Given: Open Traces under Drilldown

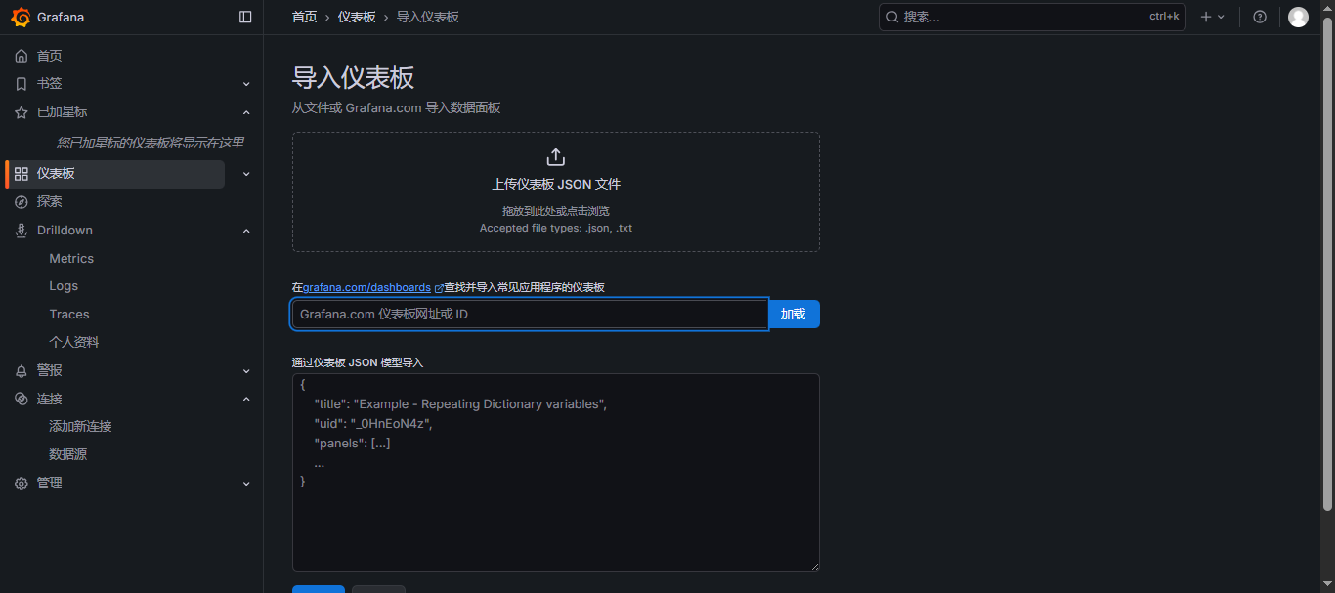Looking at the screenshot, I should [69, 315].
